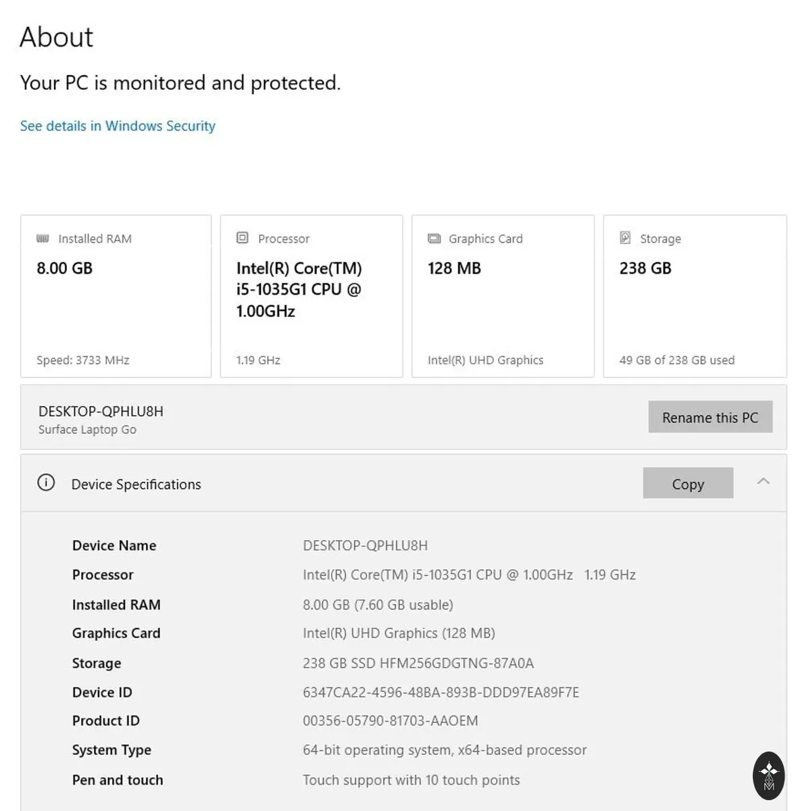Open See details in Windows Security

coord(118,126)
